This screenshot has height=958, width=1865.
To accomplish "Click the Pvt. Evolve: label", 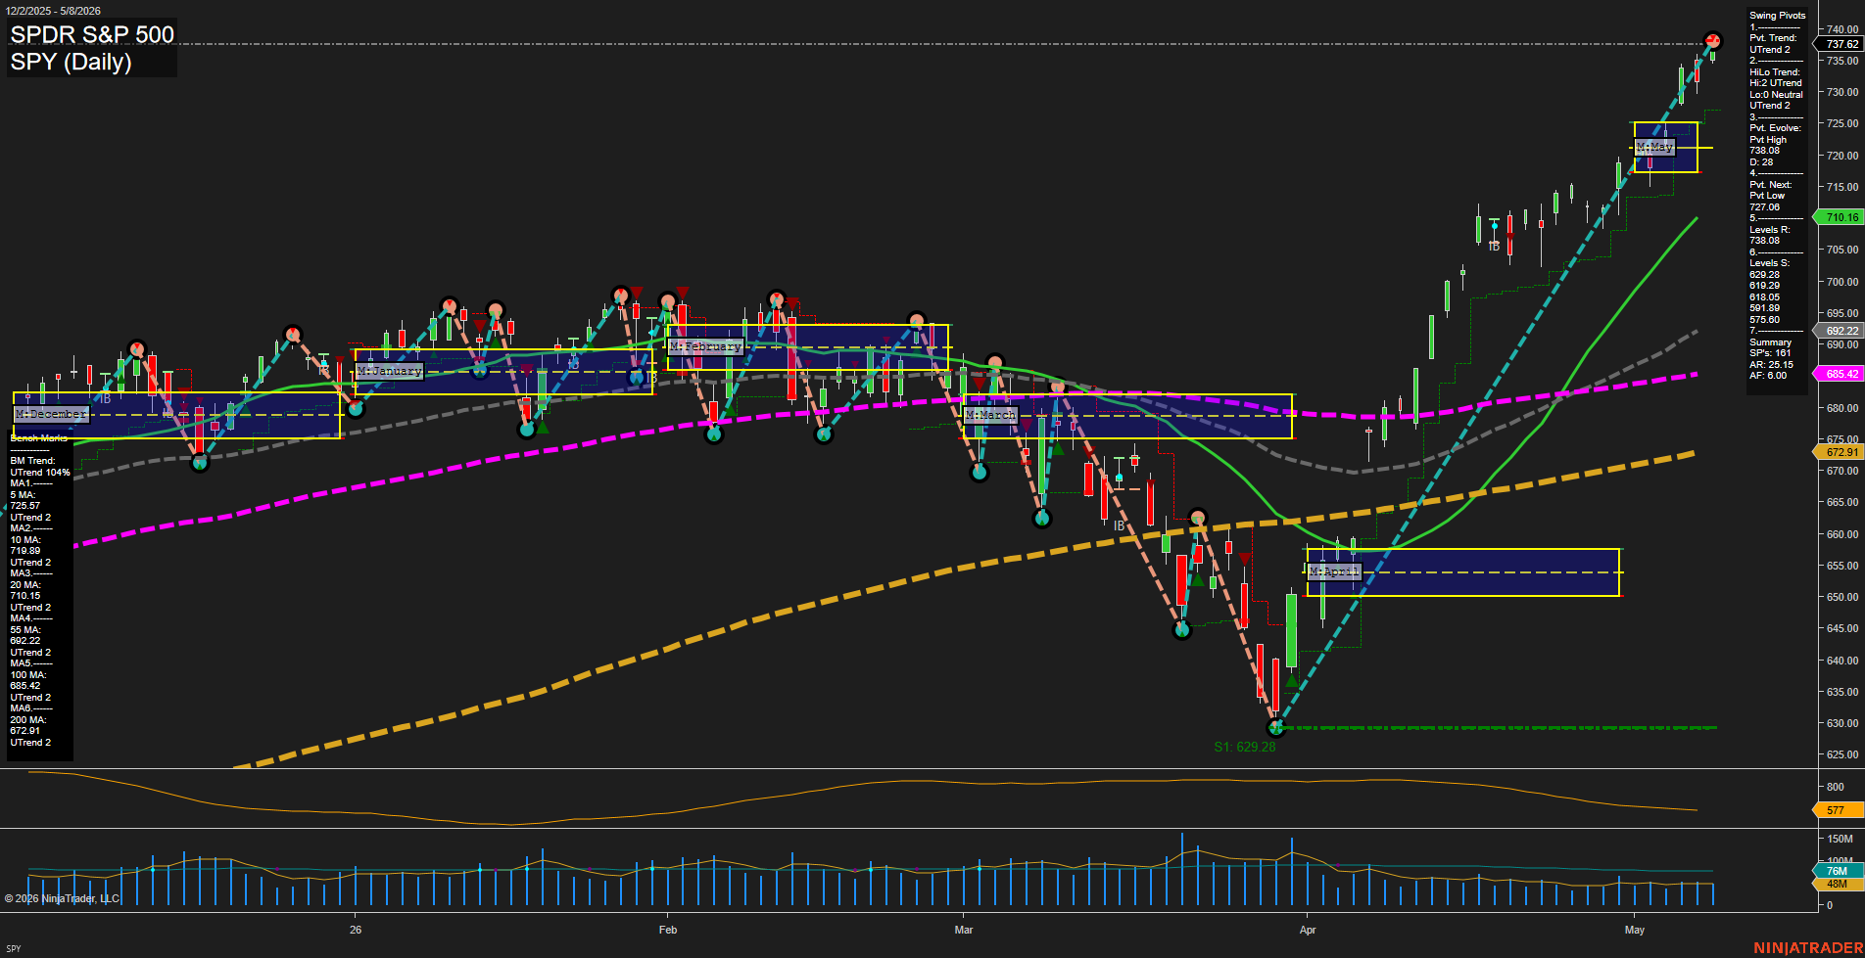I will [x=1775, y=128].
